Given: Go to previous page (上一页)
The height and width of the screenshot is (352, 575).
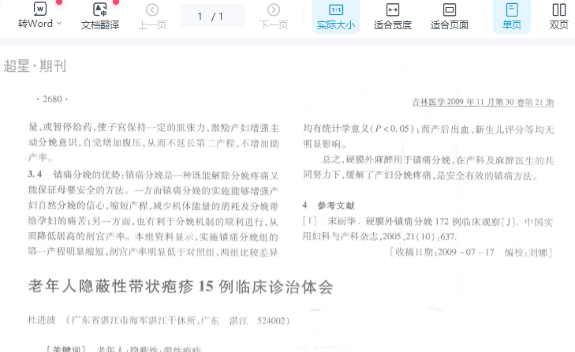Looking at the screenshot, I should 152,16.
